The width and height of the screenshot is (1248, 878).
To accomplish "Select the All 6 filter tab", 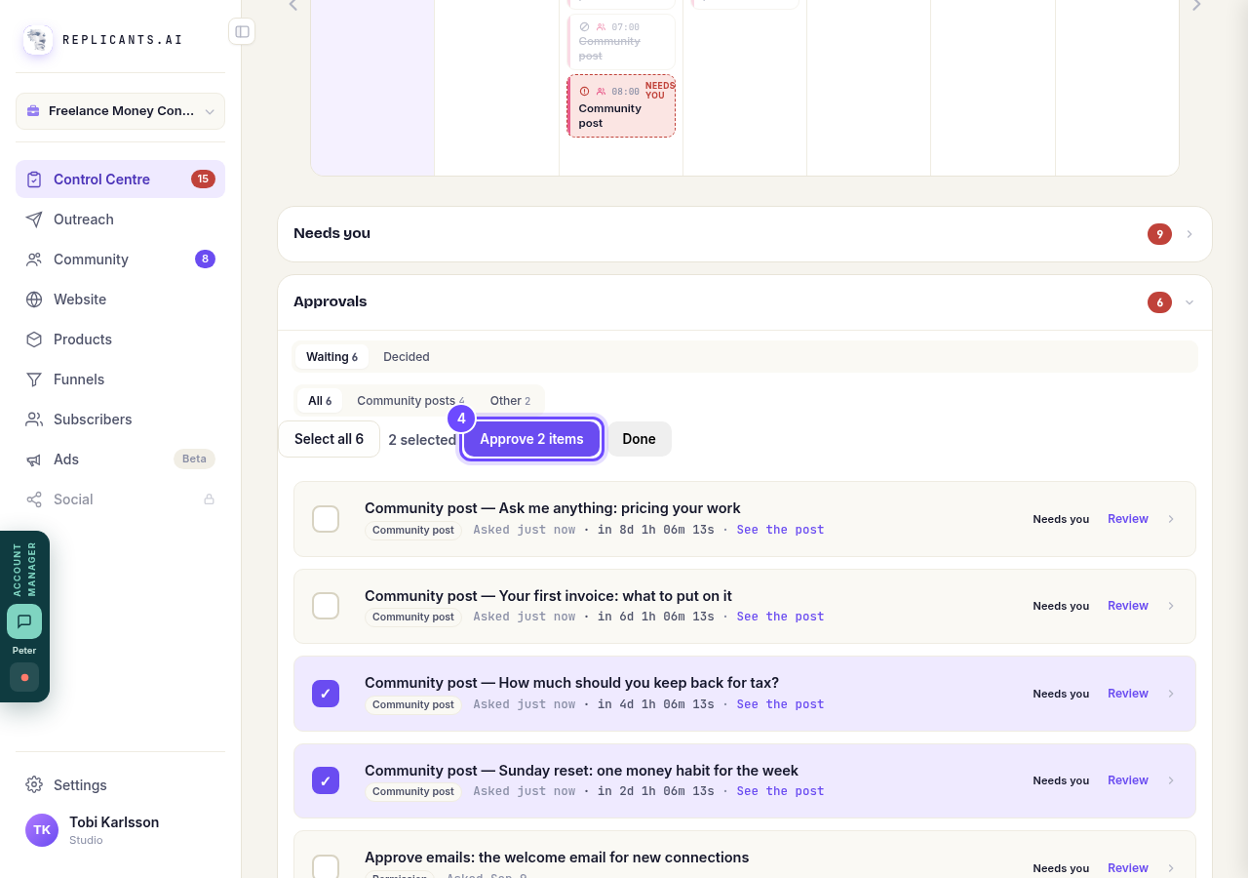I will coord(320,401).
